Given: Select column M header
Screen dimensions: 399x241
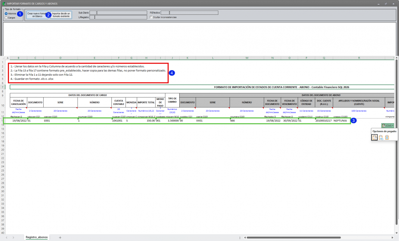Looking at the screenshot, I should point(247,58).
